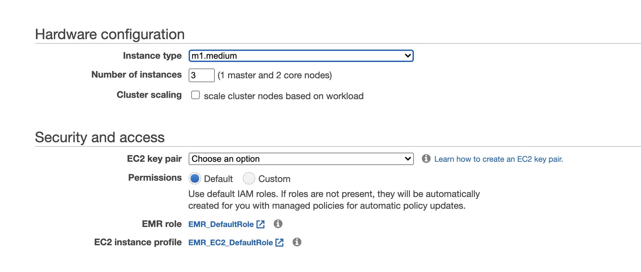The image size is (641, 272).
Task: Click the Hardware configuration section heading
Action: click(110, 34)
